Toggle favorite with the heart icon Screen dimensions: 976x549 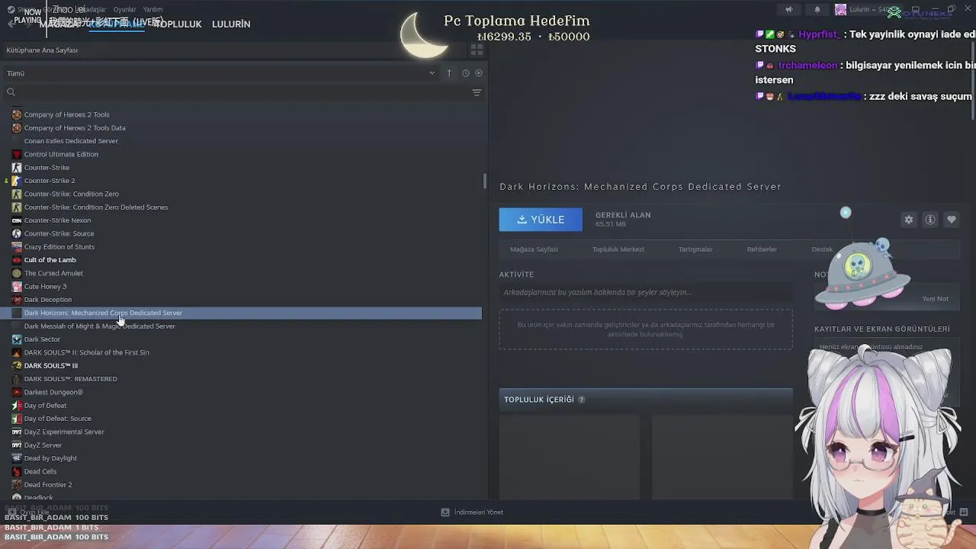(952, 220)
